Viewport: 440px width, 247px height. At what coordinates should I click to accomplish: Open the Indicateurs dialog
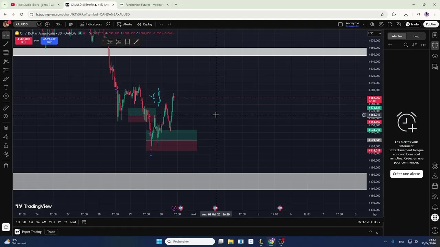[91, 24]
